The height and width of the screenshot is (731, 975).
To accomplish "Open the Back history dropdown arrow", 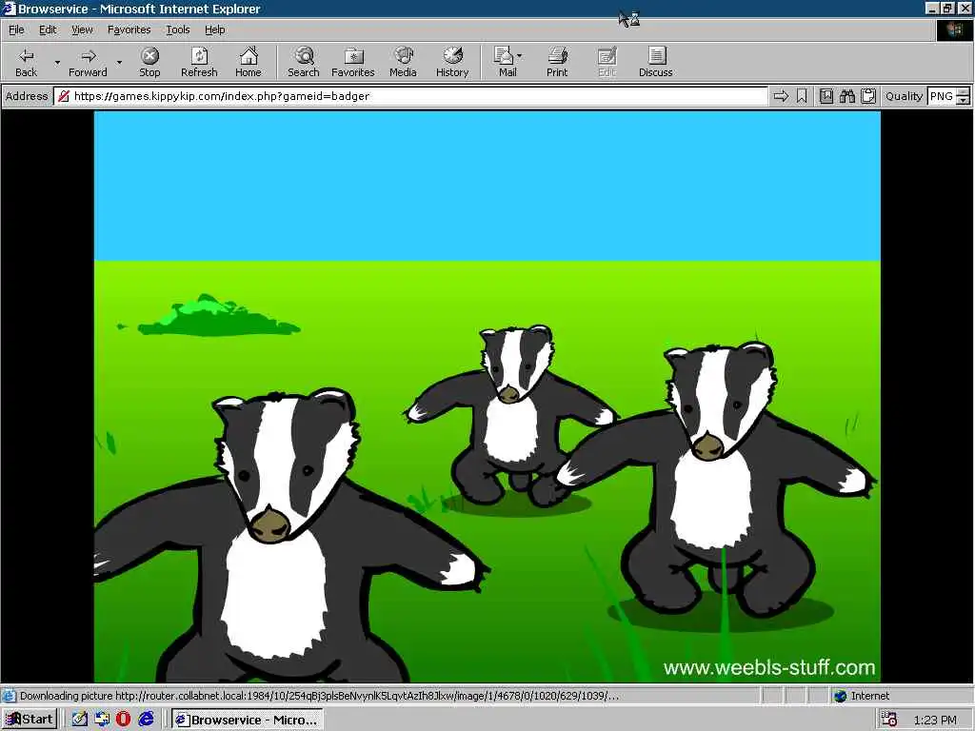I will coord(57,62).
